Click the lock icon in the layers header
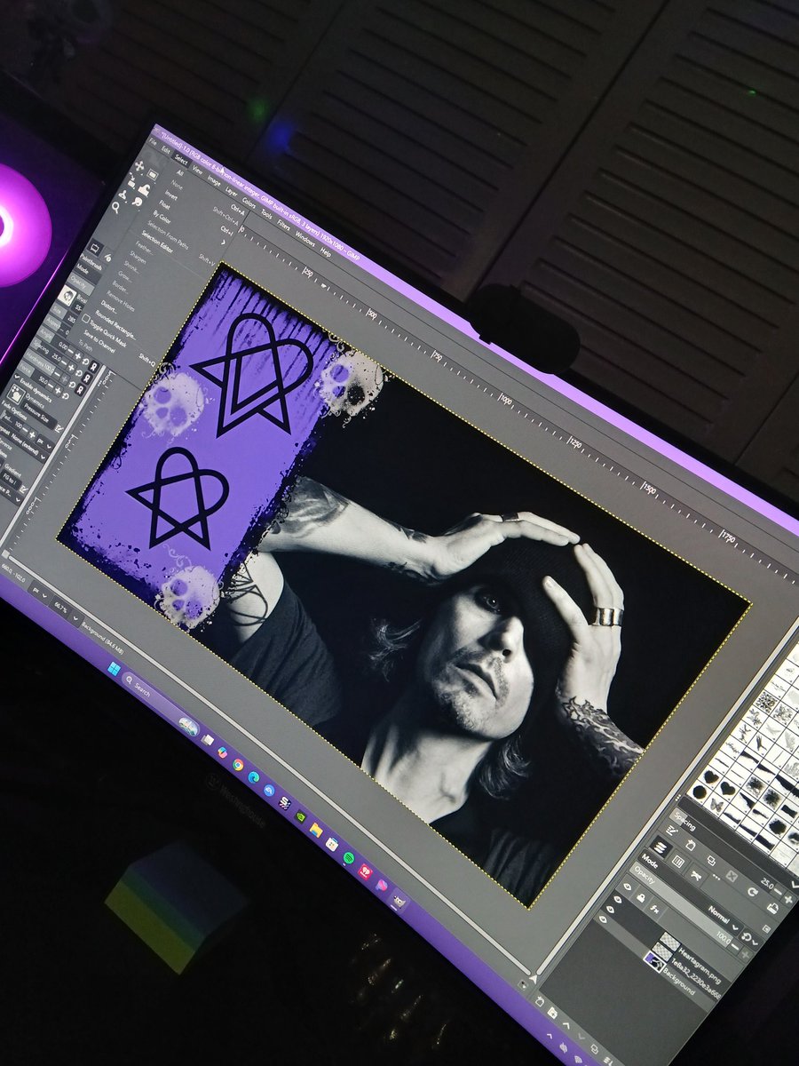 (641, 898)
